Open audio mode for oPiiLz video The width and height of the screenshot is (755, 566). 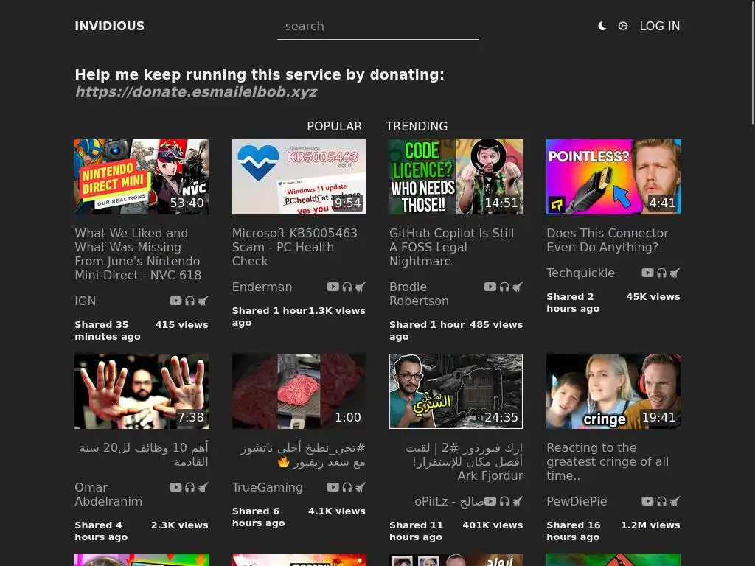pos(504,501)
